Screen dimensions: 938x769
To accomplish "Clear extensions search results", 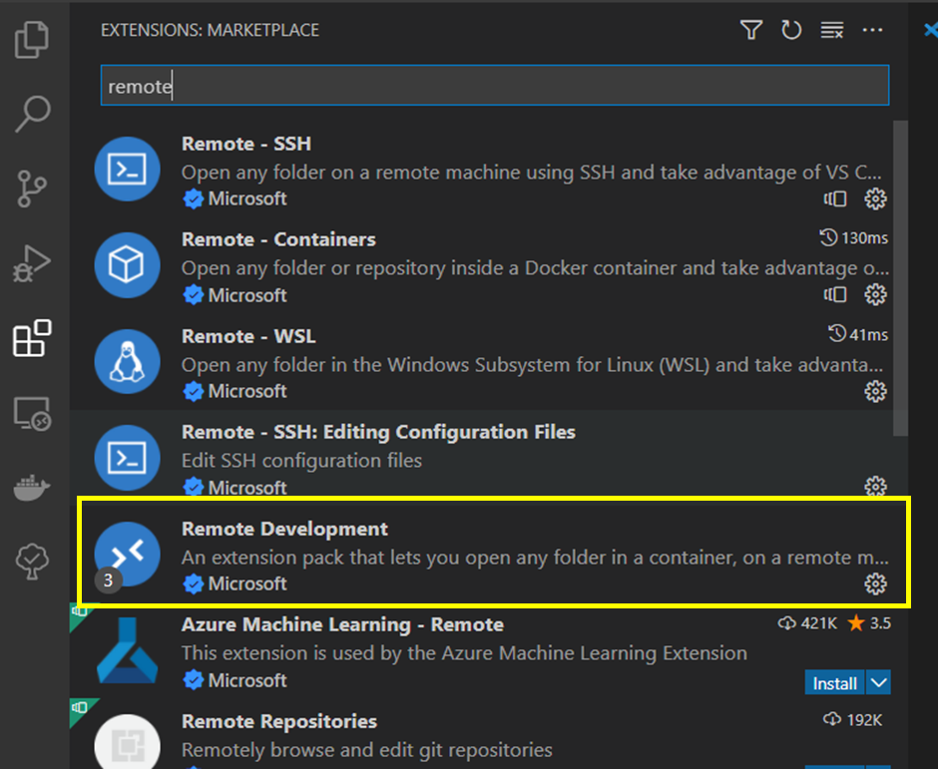I will 831,30.
